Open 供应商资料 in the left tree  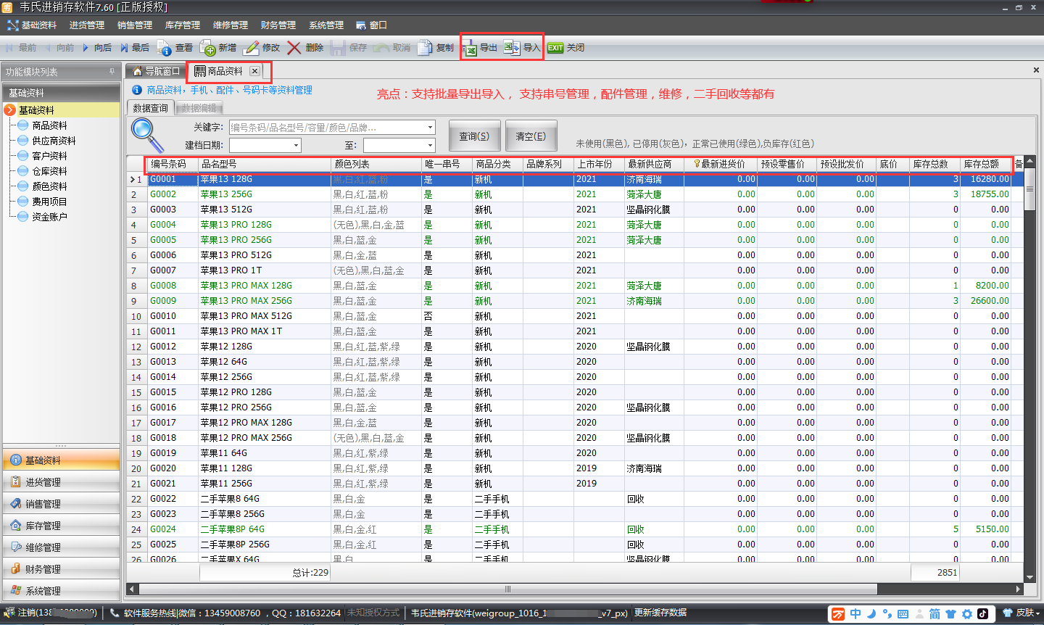[x=54, y=141]
